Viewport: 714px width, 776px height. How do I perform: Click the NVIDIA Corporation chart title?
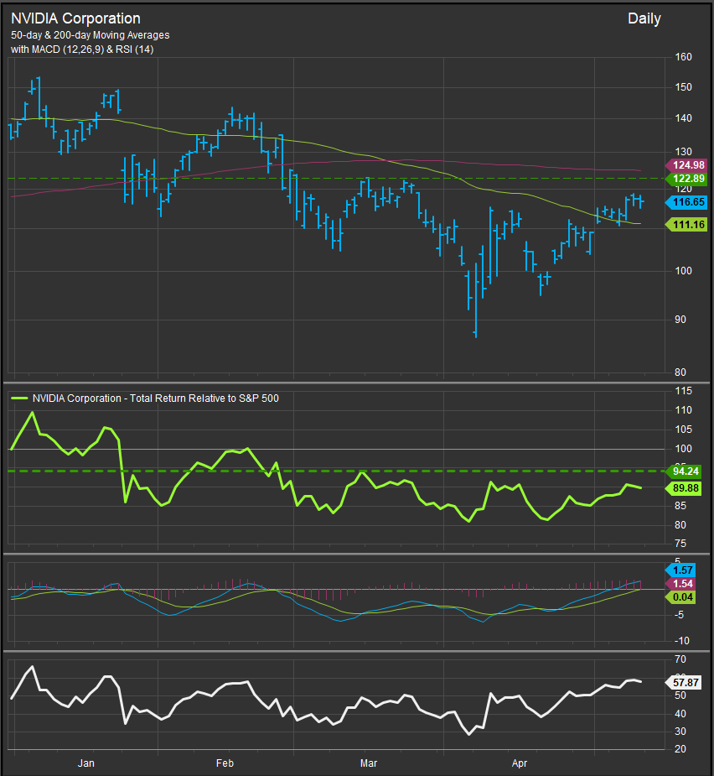tap(75, 18)
